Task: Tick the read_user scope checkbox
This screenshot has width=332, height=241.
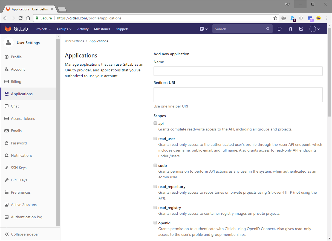Action: tap(155, 138)
